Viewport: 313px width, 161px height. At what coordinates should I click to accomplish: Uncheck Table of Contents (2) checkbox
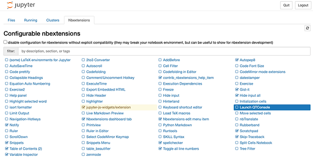pos(7,148)
